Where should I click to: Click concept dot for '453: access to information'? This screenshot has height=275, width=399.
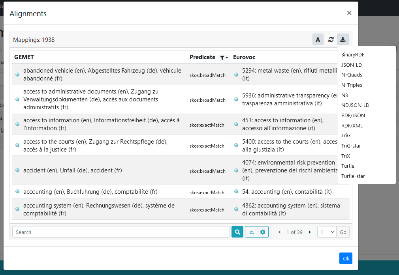tap(236, 124)
